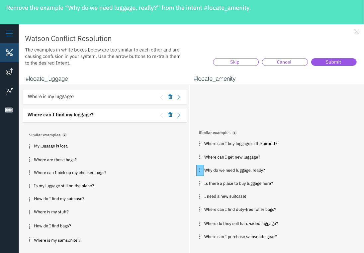The image size is (364, 253).
Task: Open options menu for "My luggage is lost."
Action: point(30,146)
